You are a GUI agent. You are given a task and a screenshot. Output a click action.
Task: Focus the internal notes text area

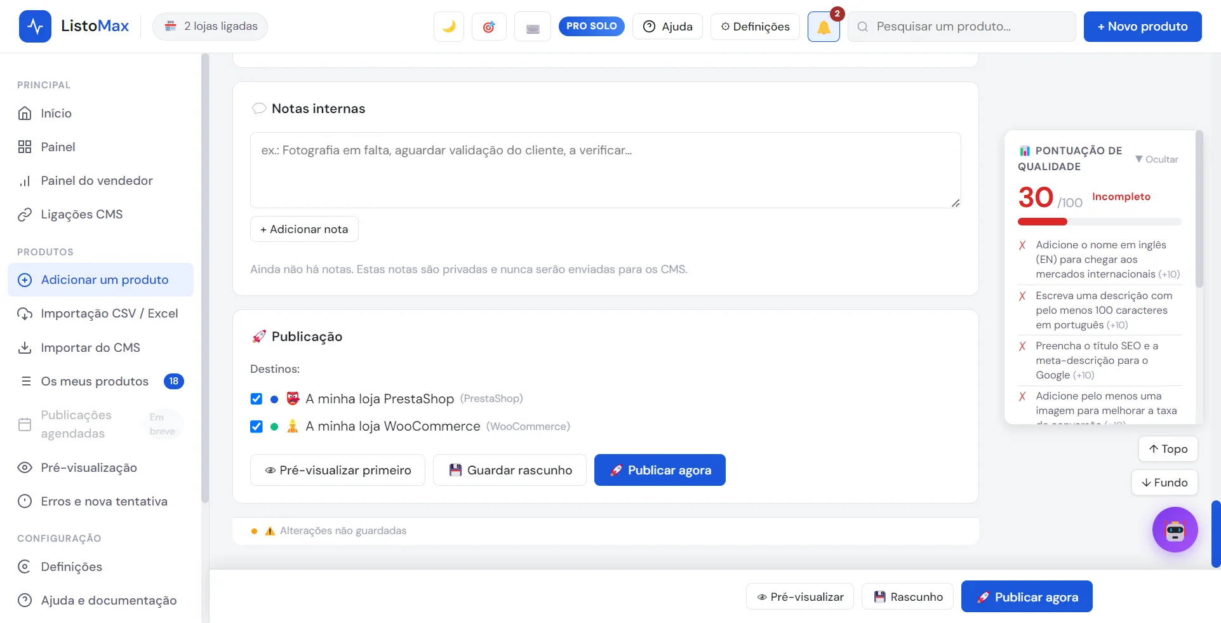pos(606,170)
